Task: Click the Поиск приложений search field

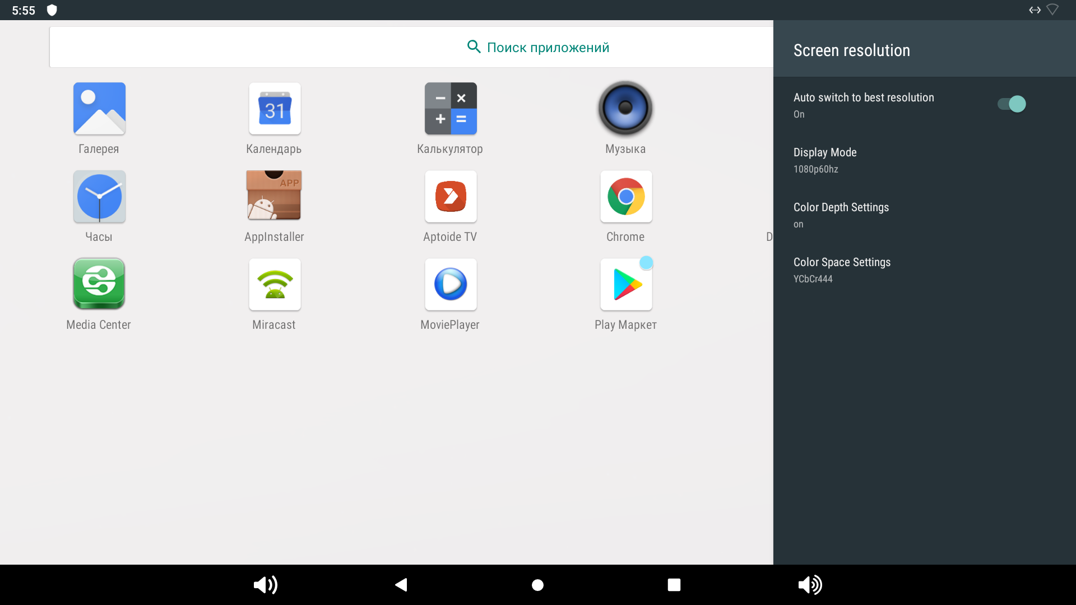Action: point(411,47)
